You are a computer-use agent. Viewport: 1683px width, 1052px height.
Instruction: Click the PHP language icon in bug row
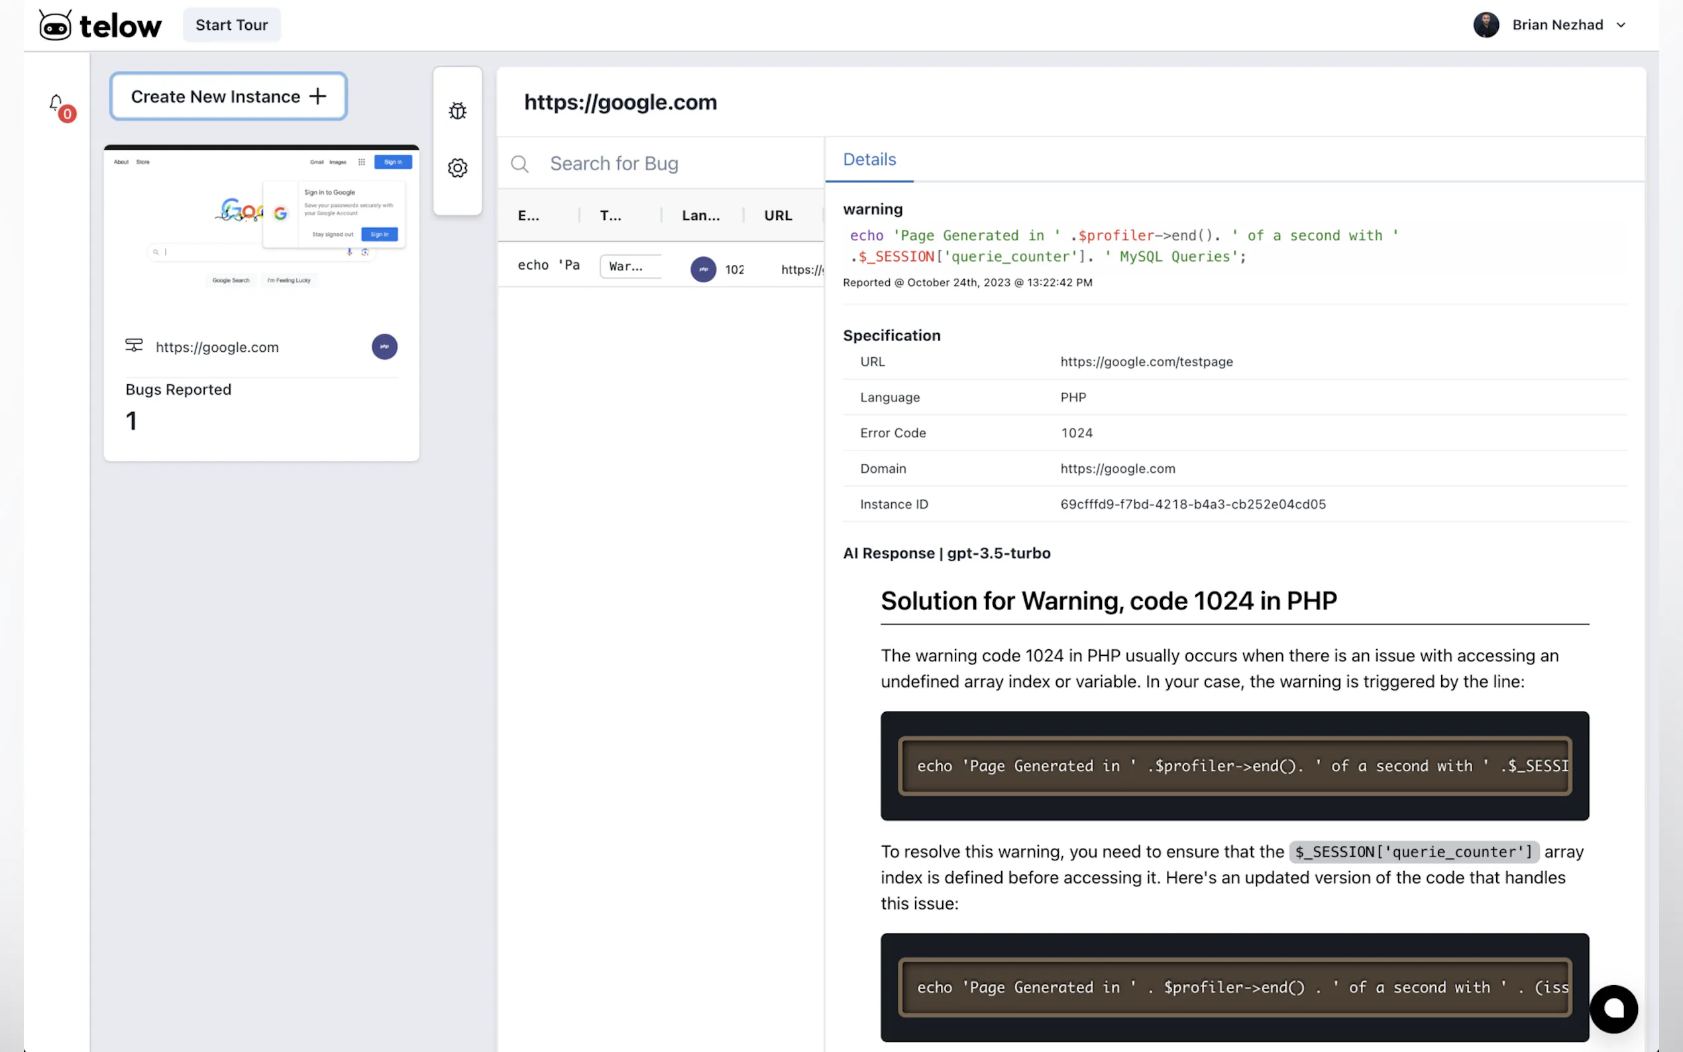(703, 269)
